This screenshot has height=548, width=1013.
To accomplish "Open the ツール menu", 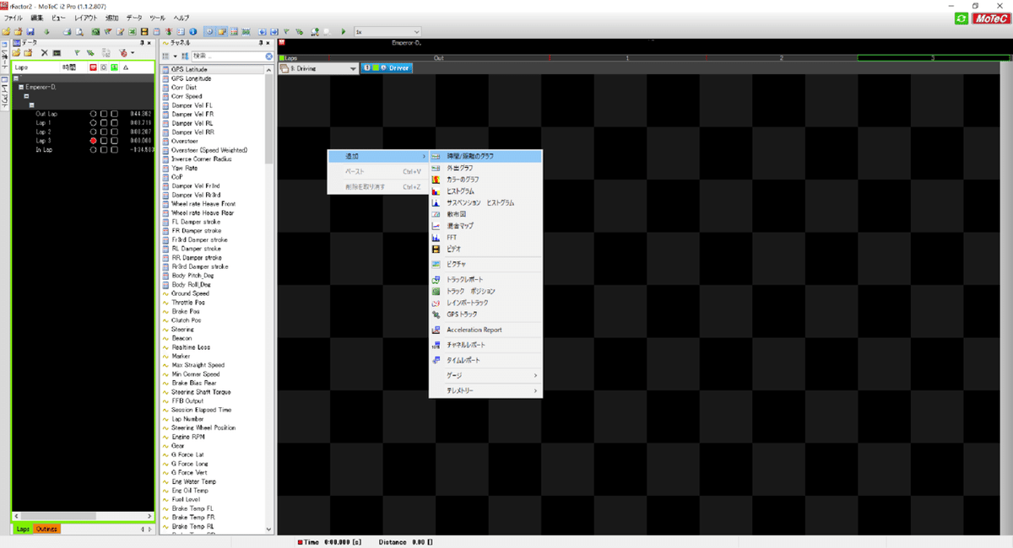I will (x=157, y=18).
